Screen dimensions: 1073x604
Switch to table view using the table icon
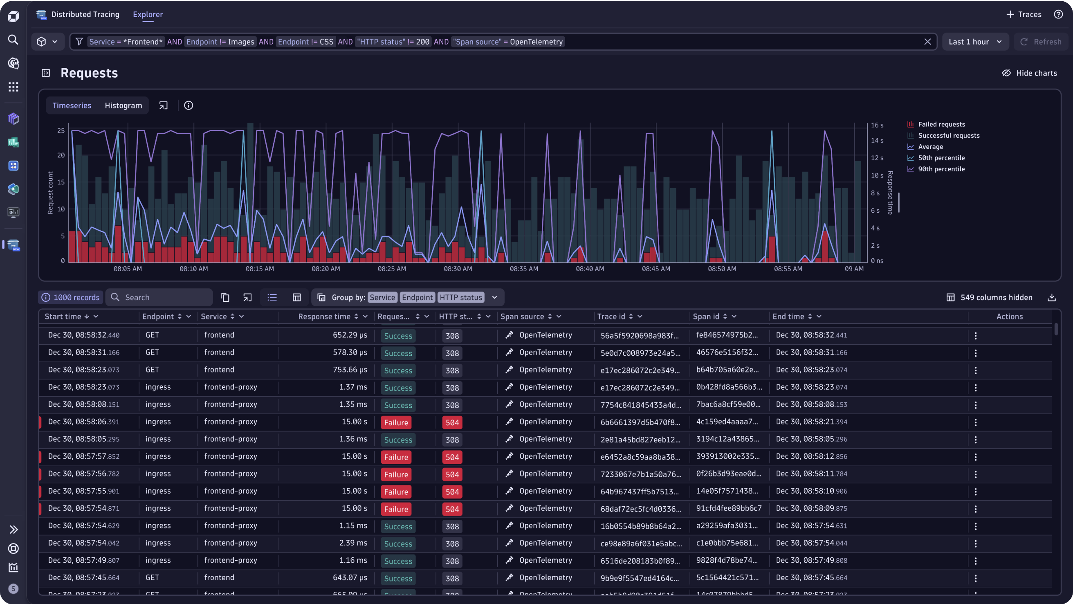296,297
